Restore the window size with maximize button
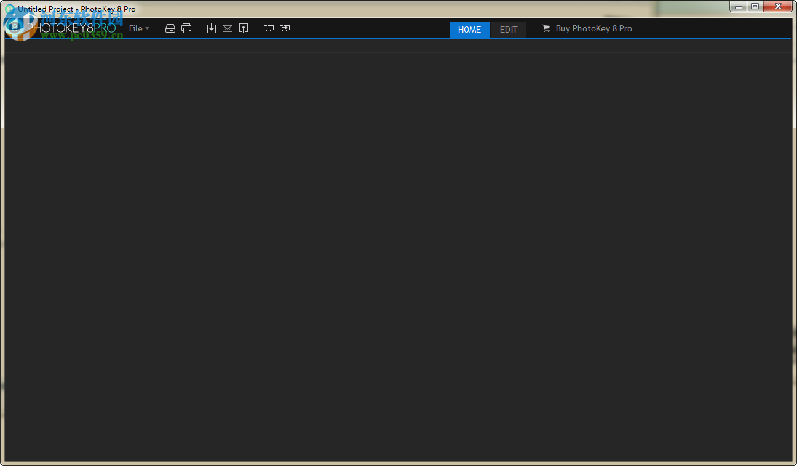 click(x=755, y=6)
